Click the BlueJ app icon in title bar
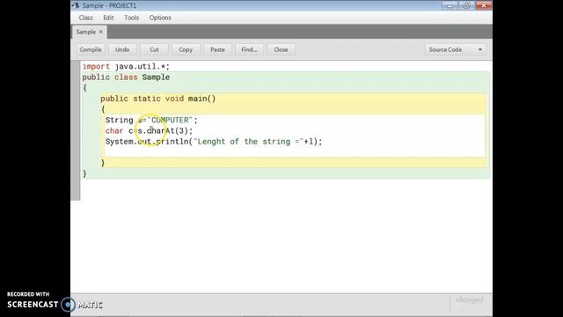The height and width of the screenshot is (317, 563). (x=76, y=5)
